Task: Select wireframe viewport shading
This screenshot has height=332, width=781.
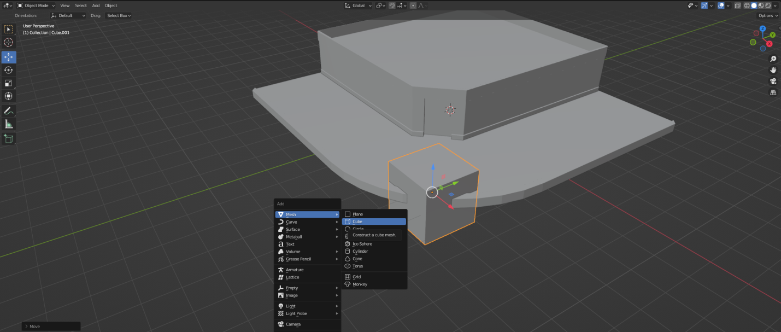Action: (x=747, y=5)
